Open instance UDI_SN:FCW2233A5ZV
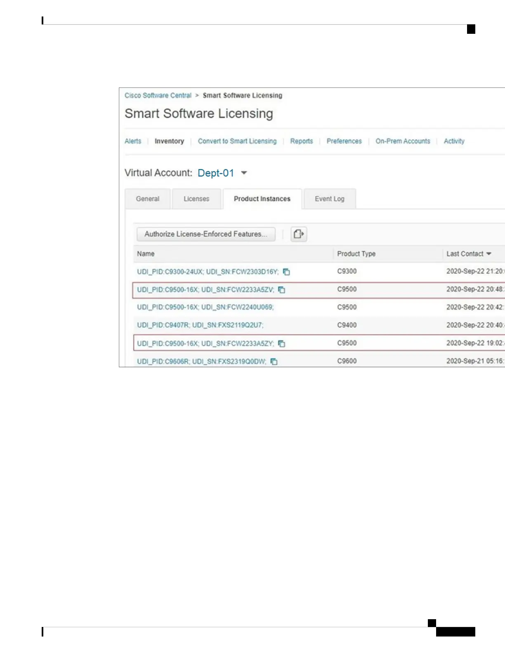This screenshot has height=653, width=505. [205, 290]
